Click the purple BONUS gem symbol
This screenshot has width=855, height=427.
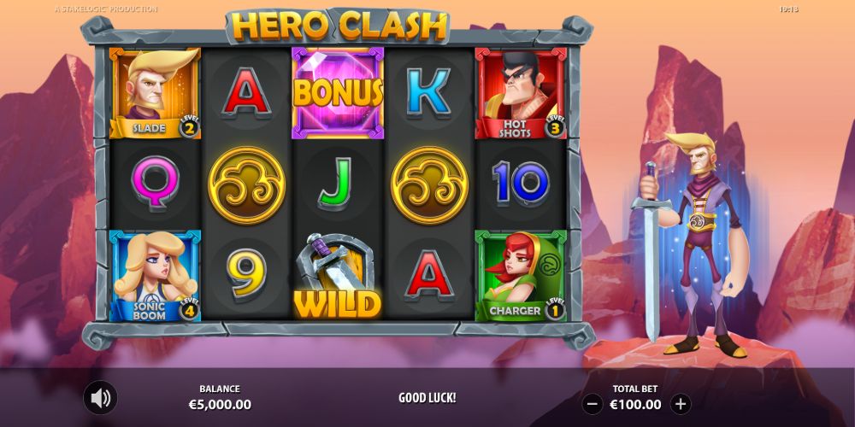[338, 93]
